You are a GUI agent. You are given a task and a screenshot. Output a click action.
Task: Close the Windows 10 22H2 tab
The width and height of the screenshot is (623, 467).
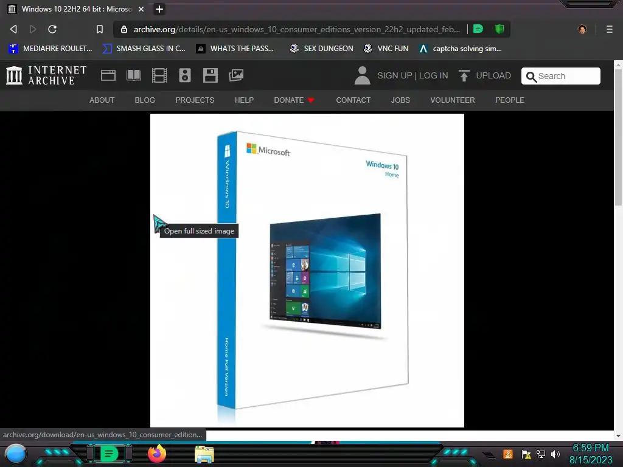click(141, 9)
